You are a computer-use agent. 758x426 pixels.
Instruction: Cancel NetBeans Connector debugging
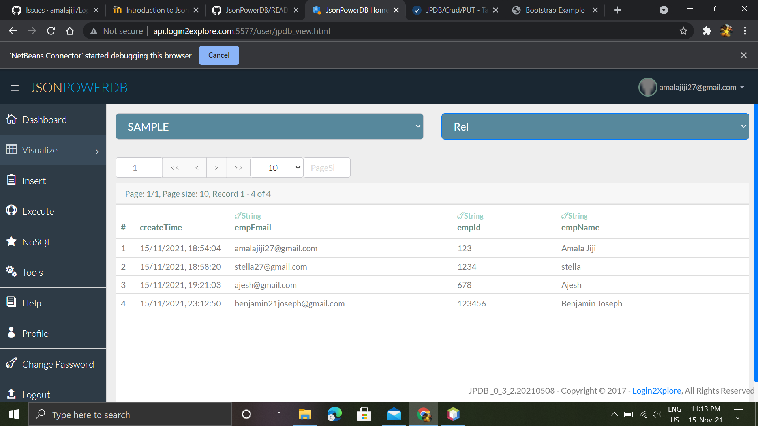(x=219, y=55)
